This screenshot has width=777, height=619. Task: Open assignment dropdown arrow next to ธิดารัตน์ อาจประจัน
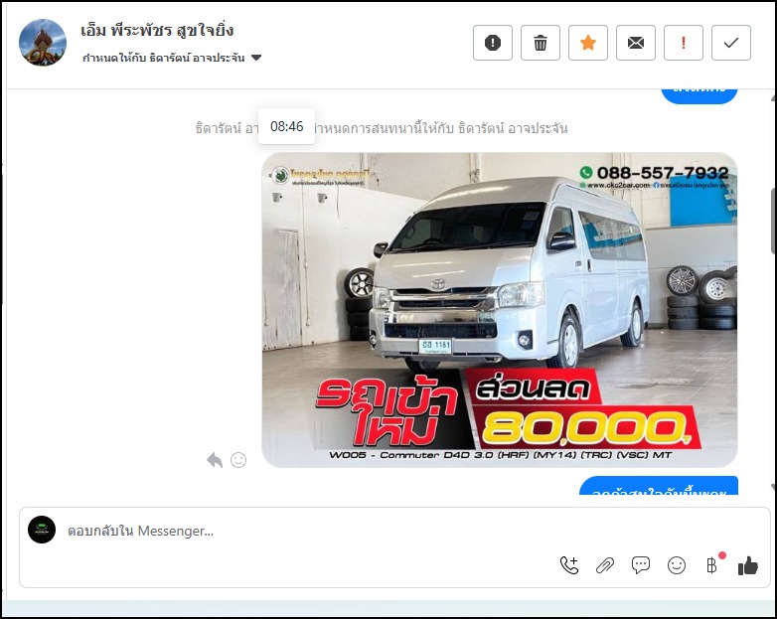(x=256, y=58)
